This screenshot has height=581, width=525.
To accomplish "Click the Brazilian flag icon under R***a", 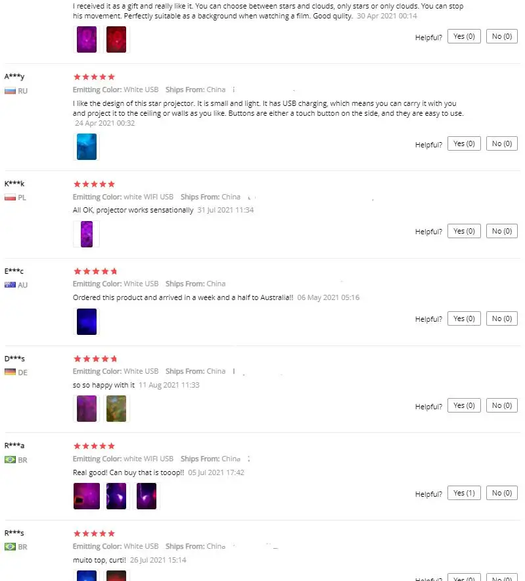I will 10,460.
